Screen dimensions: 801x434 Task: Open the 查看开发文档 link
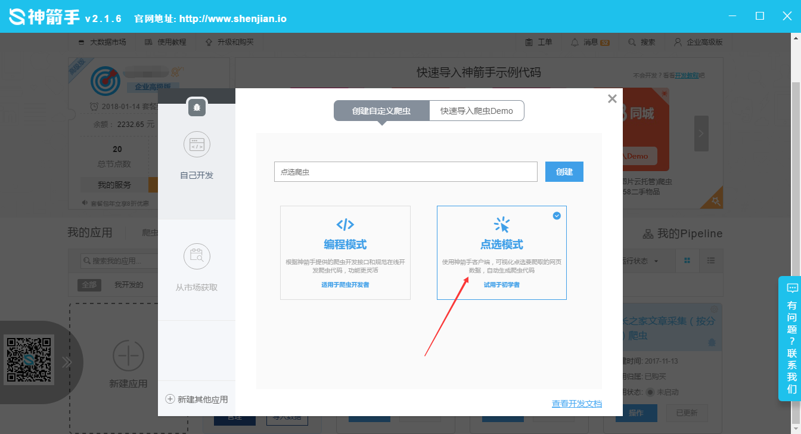(576, 404)
